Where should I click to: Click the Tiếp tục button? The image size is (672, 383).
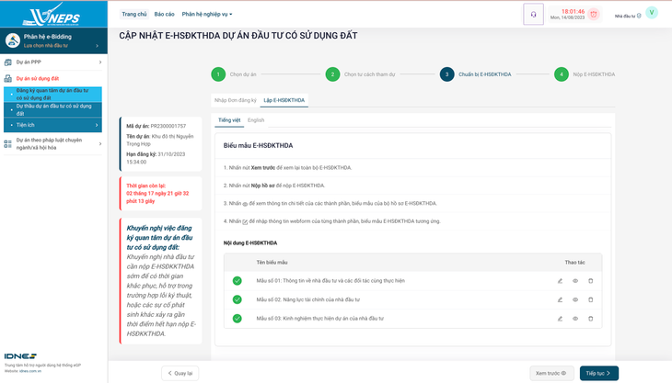[x=598, y=373]
